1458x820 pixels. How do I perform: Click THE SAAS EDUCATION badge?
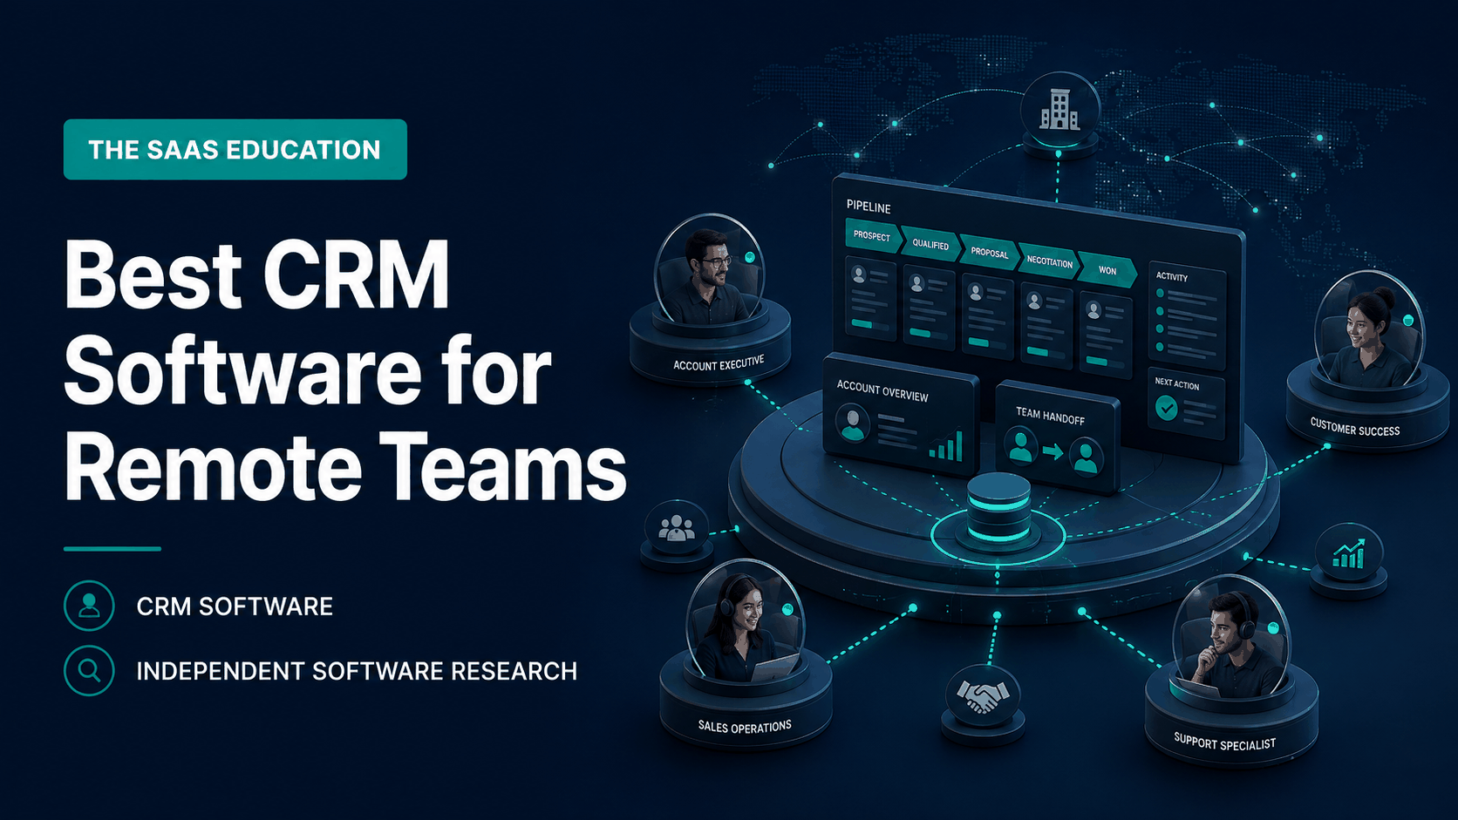pos(235,149)
